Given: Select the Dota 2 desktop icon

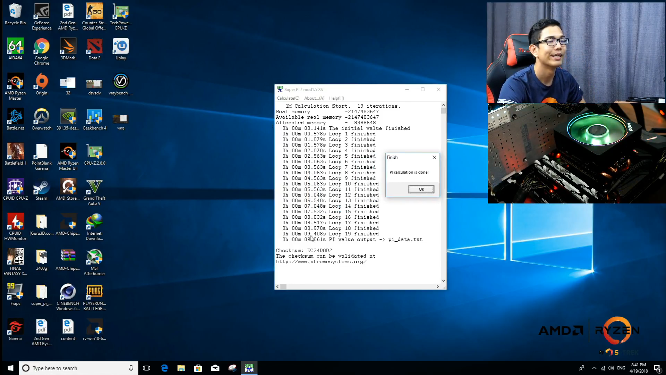Looking at the screenshot, I should pyautogui.click(x=94, y=49).
